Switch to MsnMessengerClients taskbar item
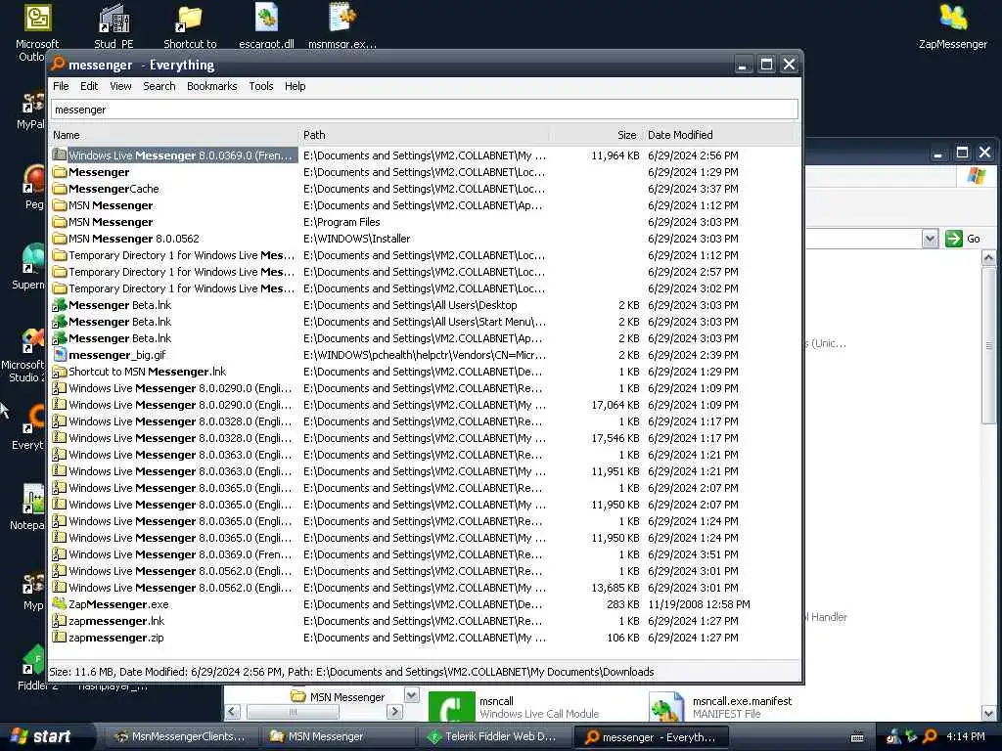The height and width of the screenshot is (751, 1002). point(180,736)
